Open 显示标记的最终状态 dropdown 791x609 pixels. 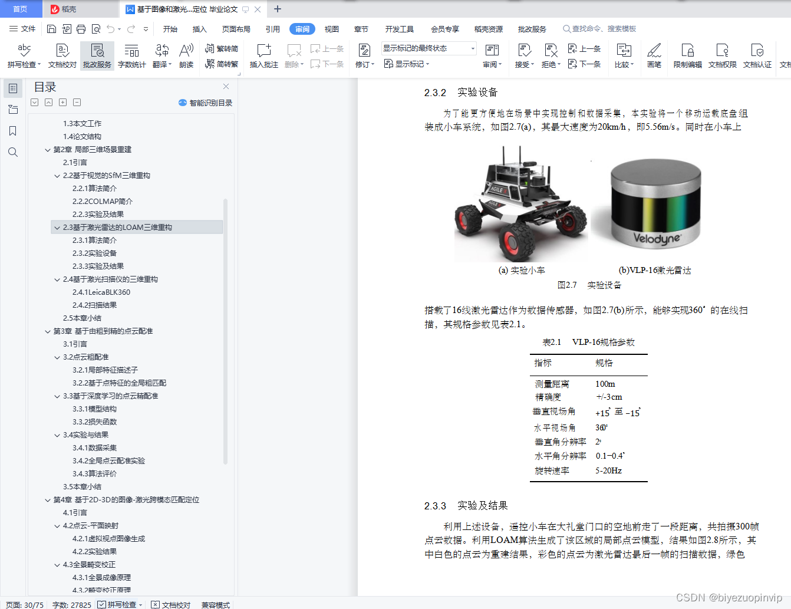(429, 48)
